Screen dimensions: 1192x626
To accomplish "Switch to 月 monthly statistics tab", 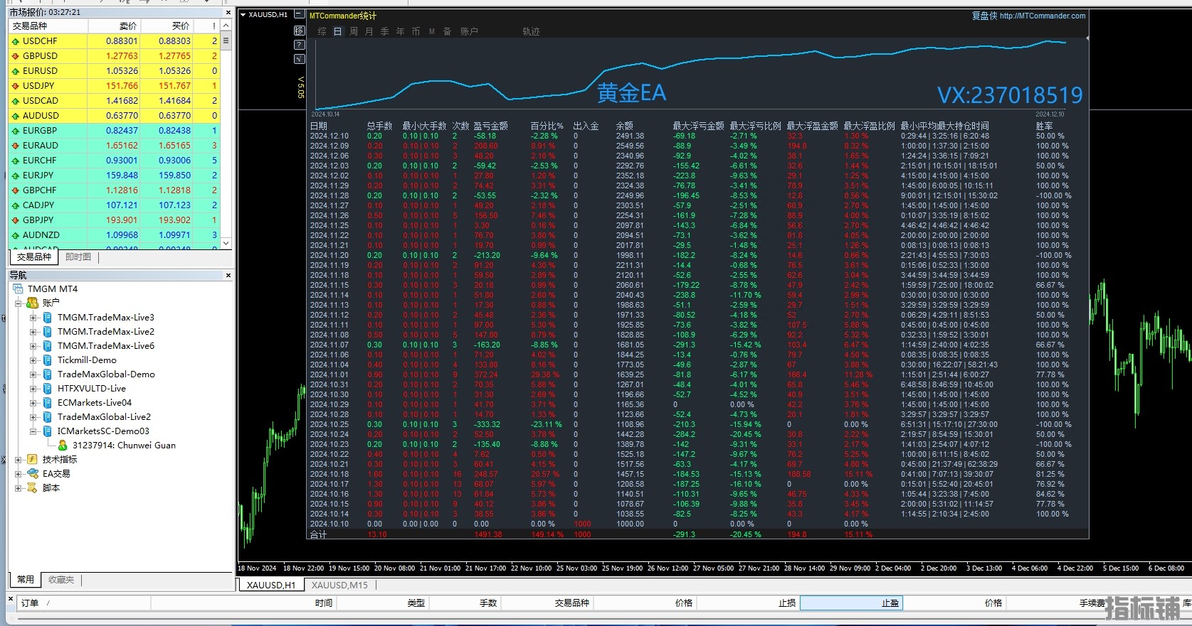I will click(369, 31).
